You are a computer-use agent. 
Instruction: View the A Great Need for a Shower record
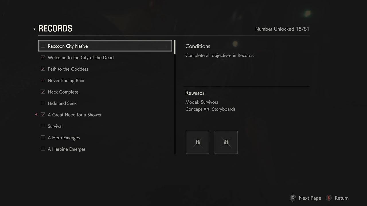pos(105,115)
